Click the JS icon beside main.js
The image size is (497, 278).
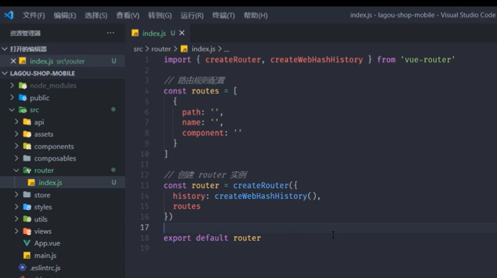(x=27, y=256)
